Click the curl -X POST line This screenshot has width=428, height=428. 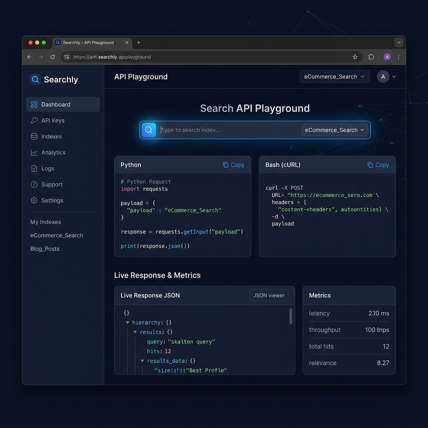tap(284, 188)
